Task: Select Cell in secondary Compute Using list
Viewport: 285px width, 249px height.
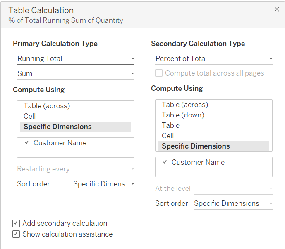Action: click(x=168, y=136)
